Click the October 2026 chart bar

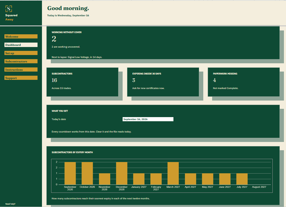[x=87, y=173]
